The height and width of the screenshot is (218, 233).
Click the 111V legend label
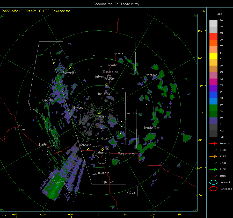pyautogui.click(x=223, y=156)
